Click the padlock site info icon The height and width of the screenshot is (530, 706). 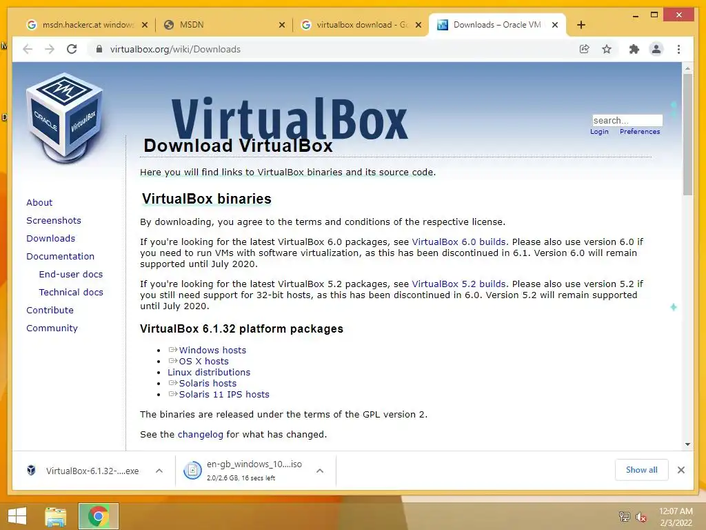pos(99,49)
